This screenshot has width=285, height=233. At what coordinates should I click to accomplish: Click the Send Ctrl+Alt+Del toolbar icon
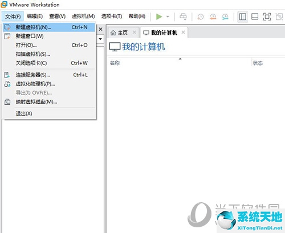pos(183,17)
